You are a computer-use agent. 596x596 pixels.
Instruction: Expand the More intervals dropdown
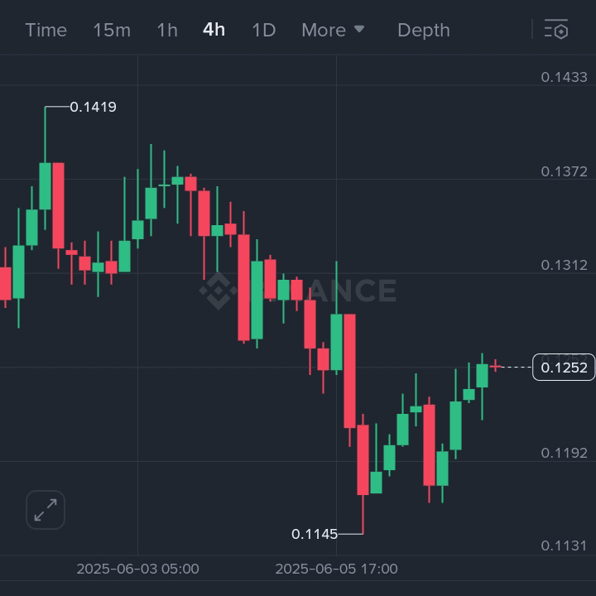coord(333,30)
